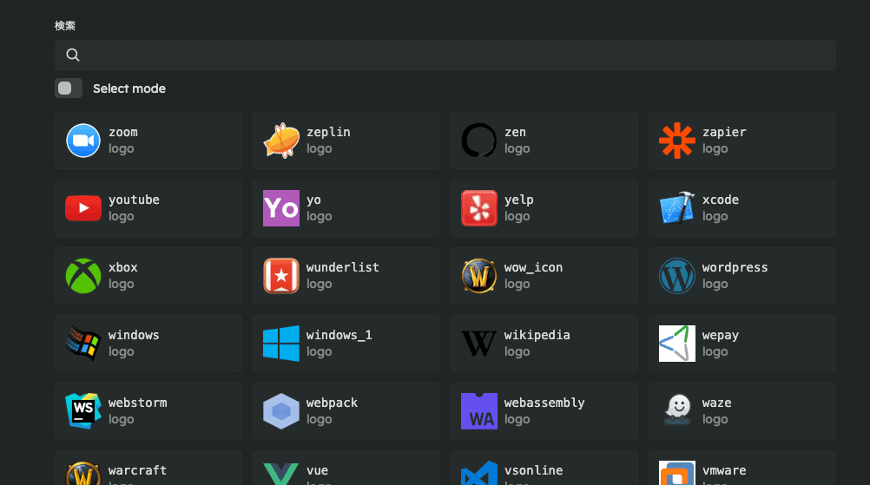Click the "webpack" name text
Viewport: 870px width, 485px height.
[332, 403]
